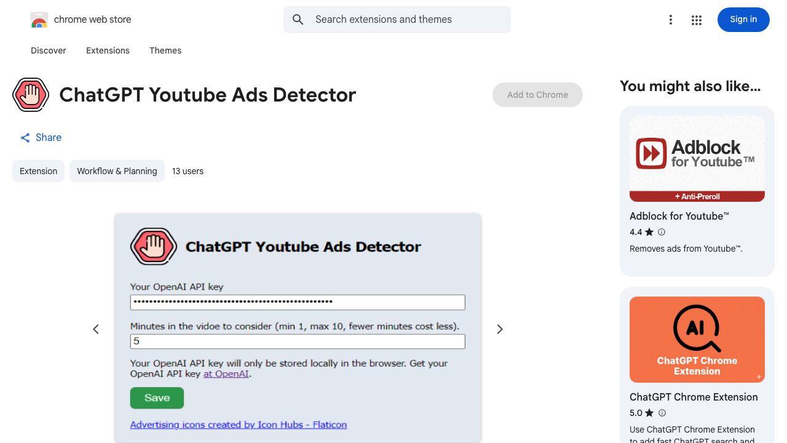Click the "You might also like…" heading

690,86
